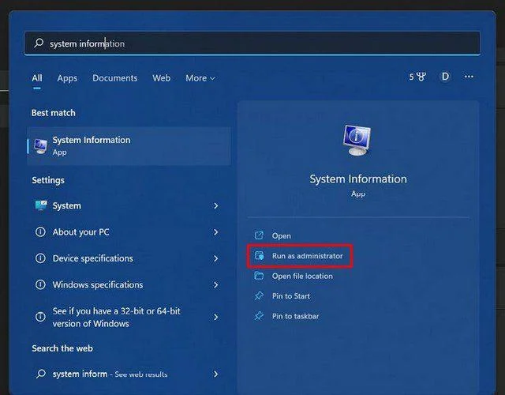Screen dimensions: 505x395
Task: Open the Device specifications result
Action: [x=129, y=258]
